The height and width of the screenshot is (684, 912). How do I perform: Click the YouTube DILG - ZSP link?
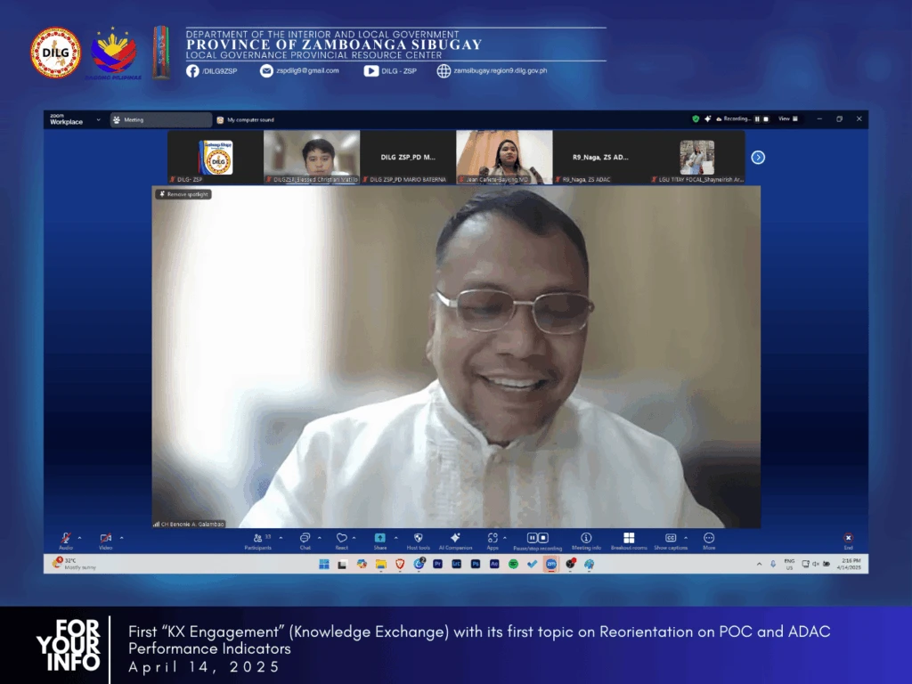point(390,71)
